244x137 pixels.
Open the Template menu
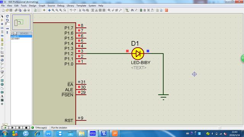coord(81,6)
